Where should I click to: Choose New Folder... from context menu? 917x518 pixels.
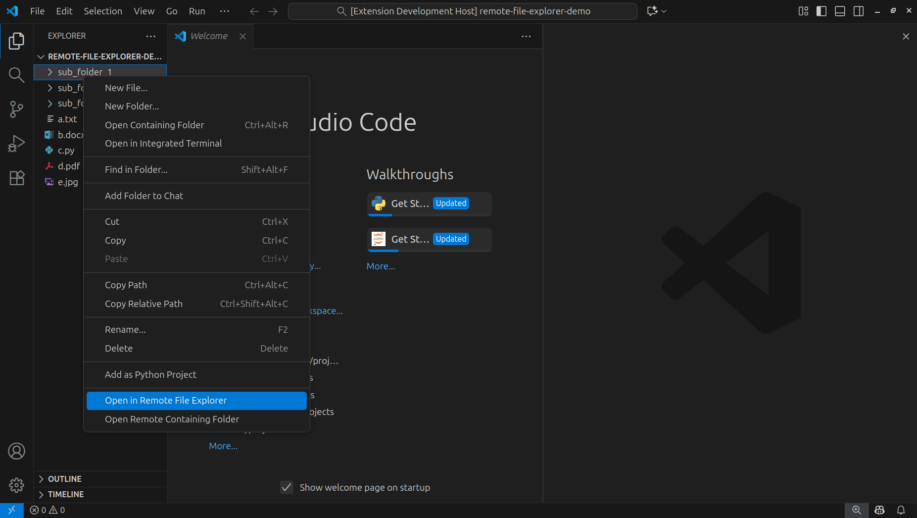(x=196, y=106)
